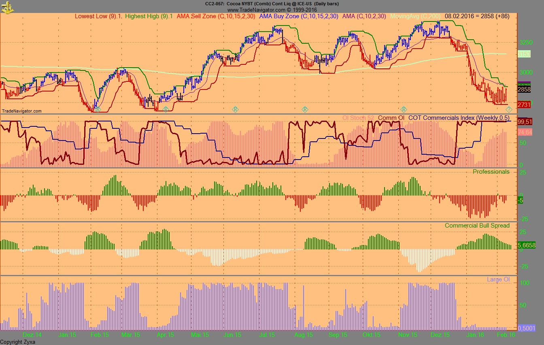The width and height of the screenshot is (544, 345).
Task: Expand the Professionals indicator panel
Action: (491, 172)
